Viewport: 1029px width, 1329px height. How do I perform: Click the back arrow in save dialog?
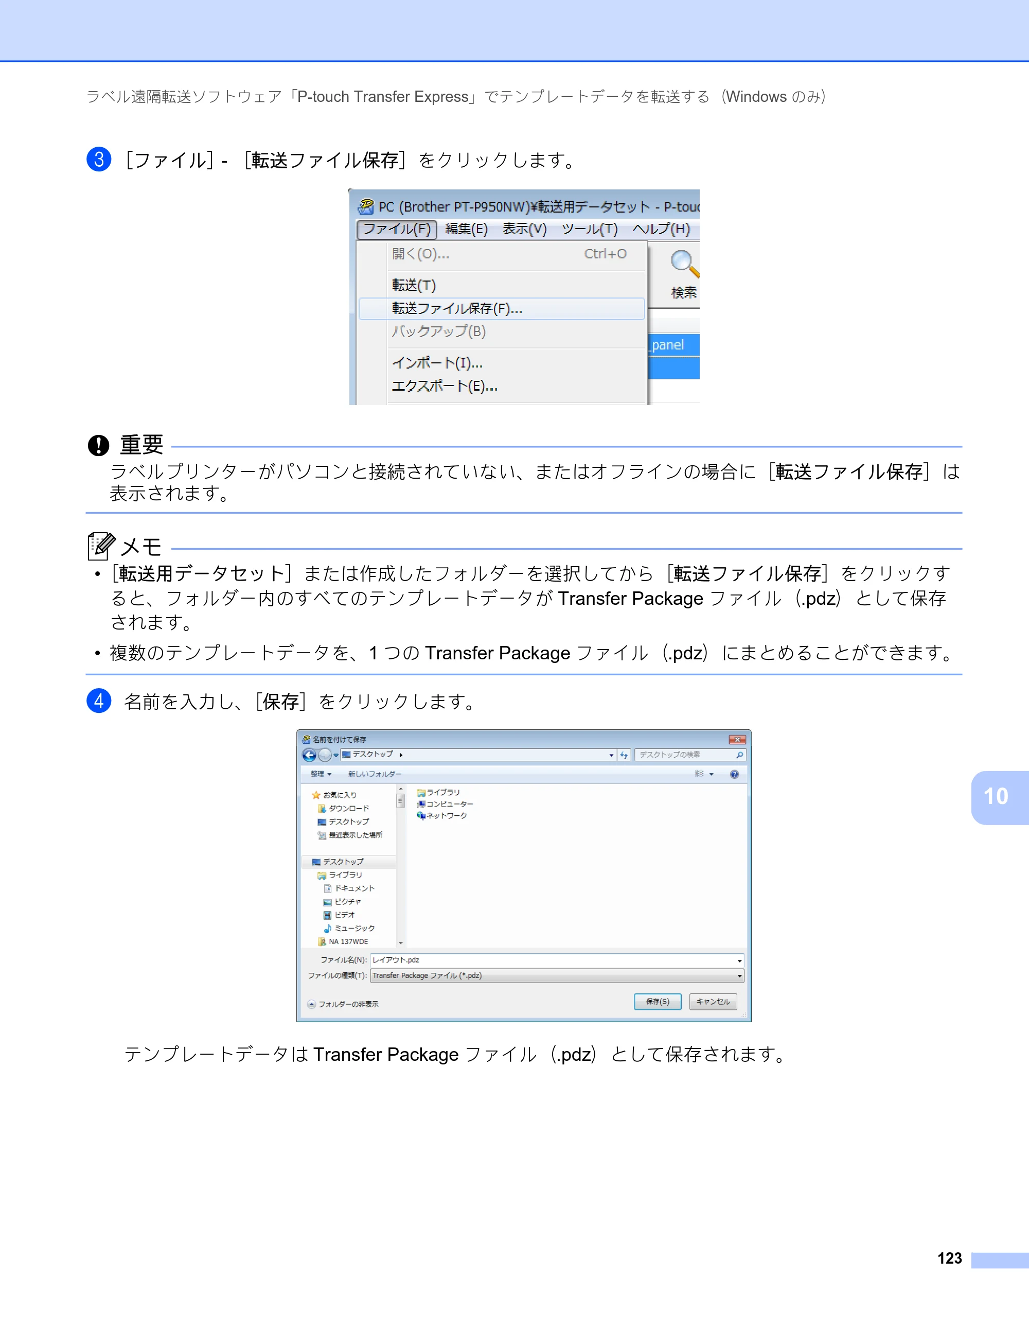310,755
